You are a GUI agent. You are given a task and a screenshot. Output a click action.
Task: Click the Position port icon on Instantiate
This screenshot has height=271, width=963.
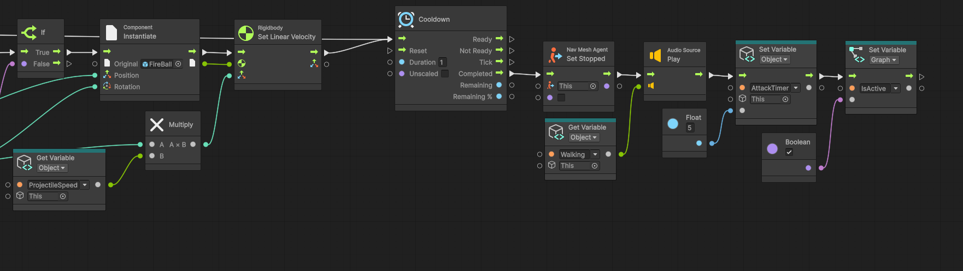[x=107, y=75]
